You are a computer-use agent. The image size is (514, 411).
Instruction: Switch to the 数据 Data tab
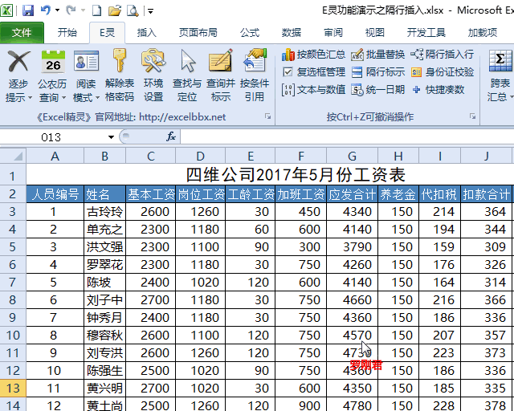click(x=291, y=32)
